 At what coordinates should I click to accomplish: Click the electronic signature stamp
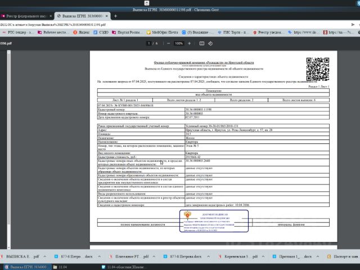tap(214, 221)
